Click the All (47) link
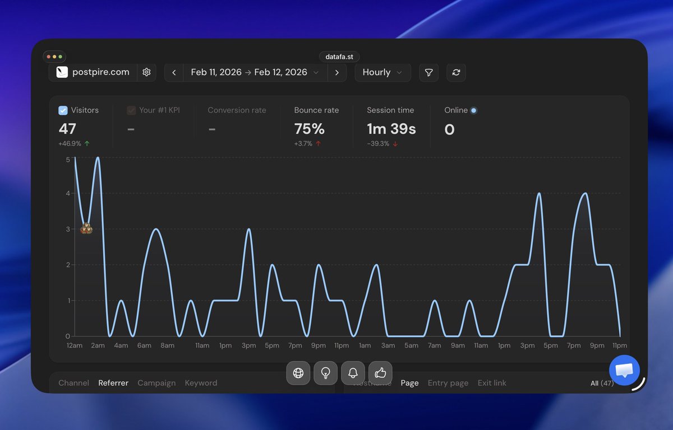The width and height of the screenshot is (673, 430). tap(602, 384)
